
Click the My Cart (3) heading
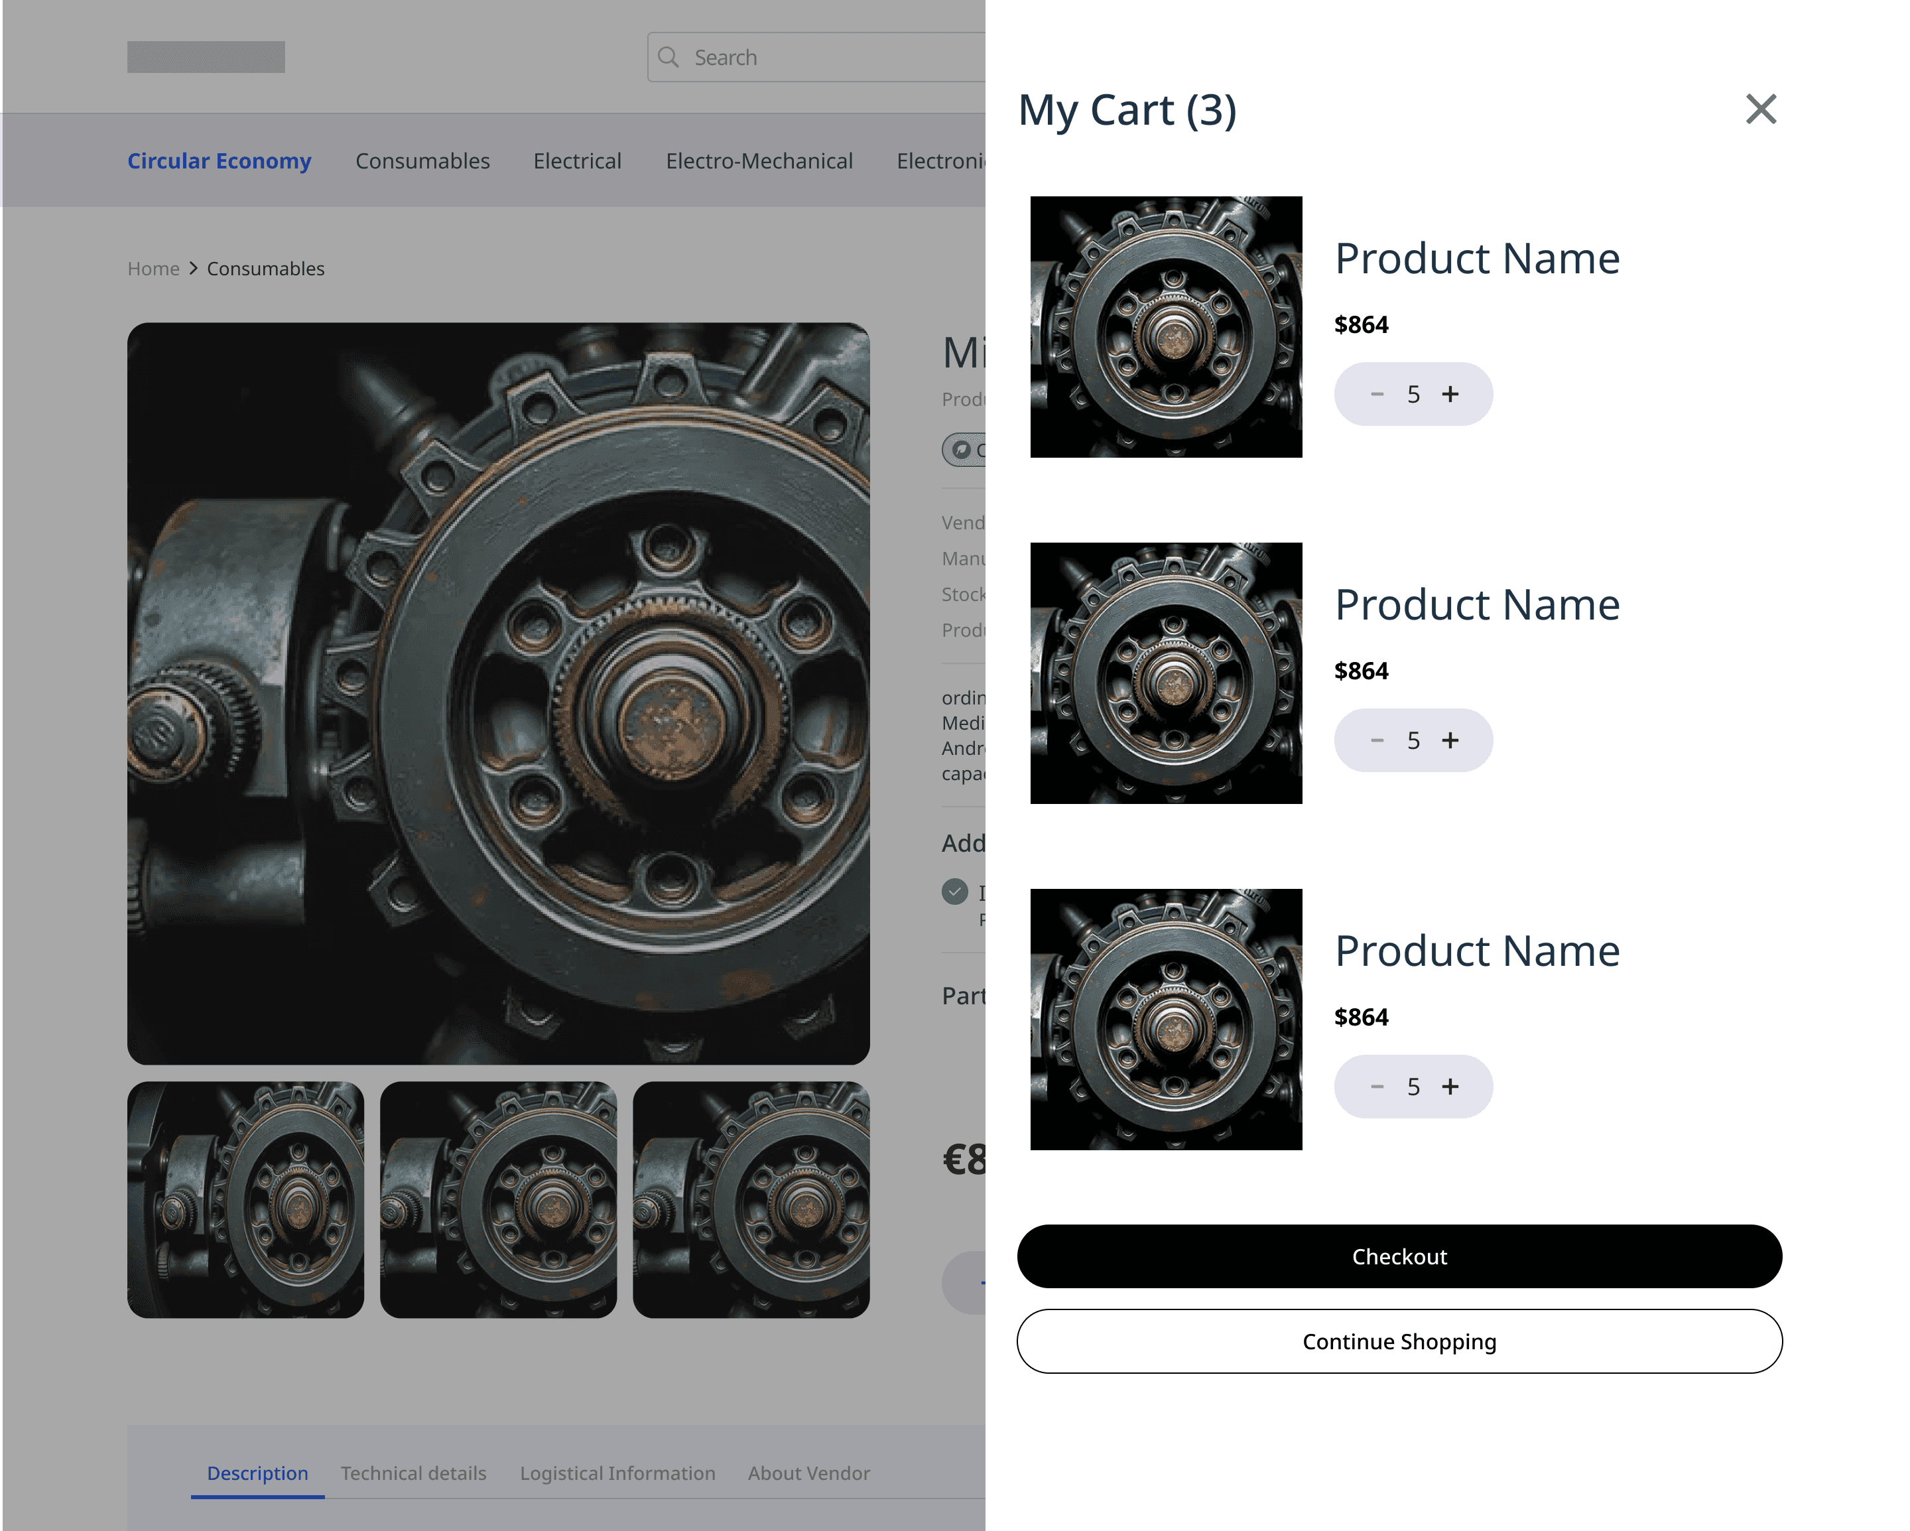click(x=1127, y=111)
